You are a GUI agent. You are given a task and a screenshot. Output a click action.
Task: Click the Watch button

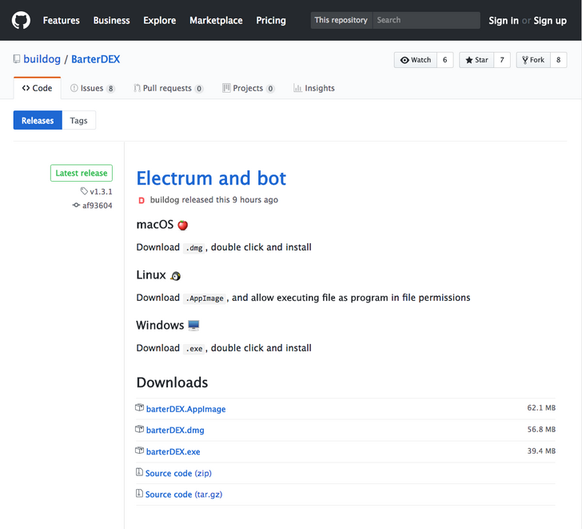(416, 60)
